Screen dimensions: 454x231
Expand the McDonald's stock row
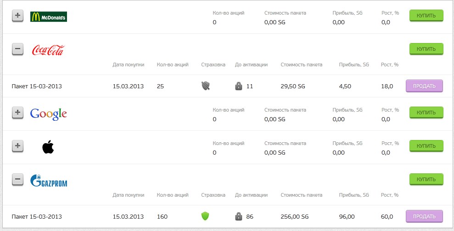(x=17, y=16)
